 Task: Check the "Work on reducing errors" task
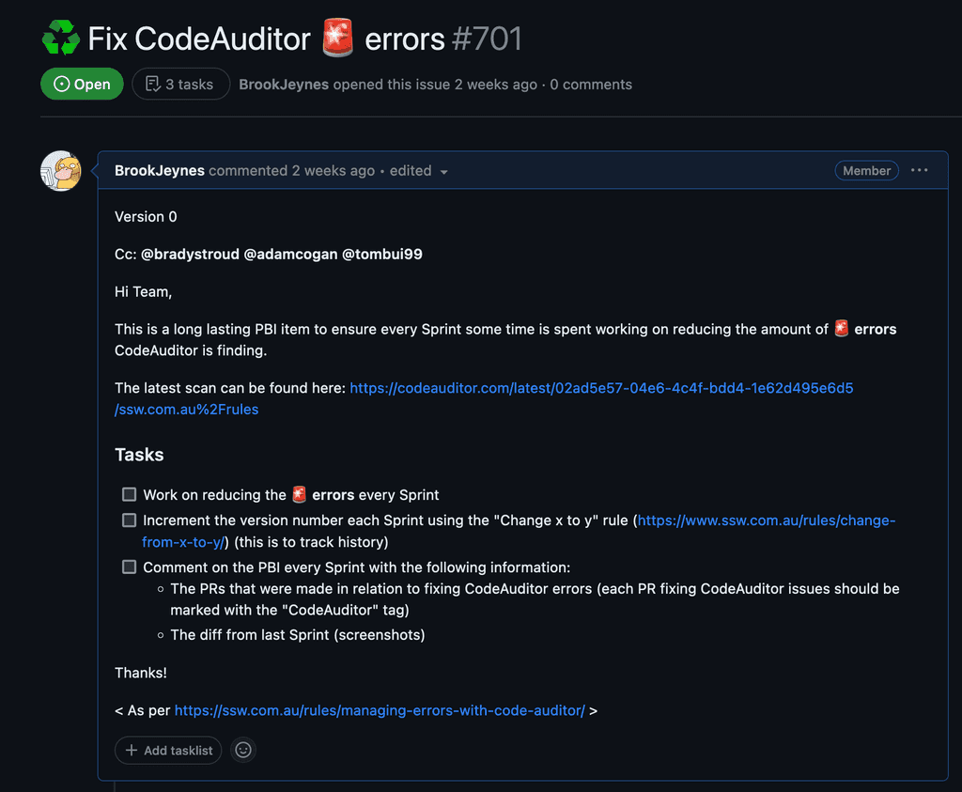coord(129,494)
